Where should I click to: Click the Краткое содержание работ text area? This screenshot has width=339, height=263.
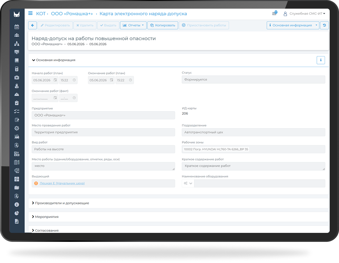pos(253,166)
